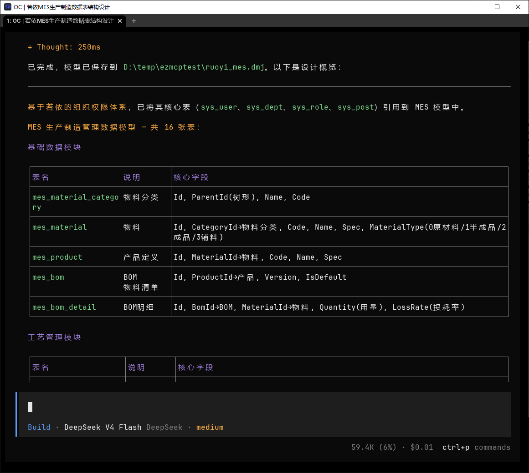
Task: Maximize the window
Action: (x=497, y=7)
